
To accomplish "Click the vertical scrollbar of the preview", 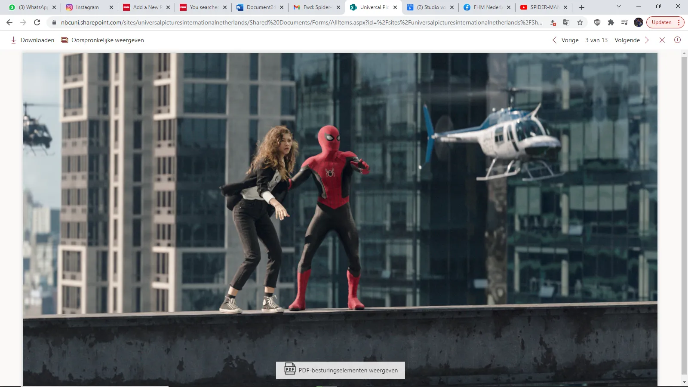I will [x=684, y=215].
